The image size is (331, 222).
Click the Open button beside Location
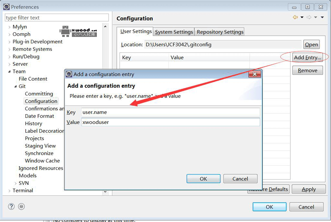pos(312,45)
